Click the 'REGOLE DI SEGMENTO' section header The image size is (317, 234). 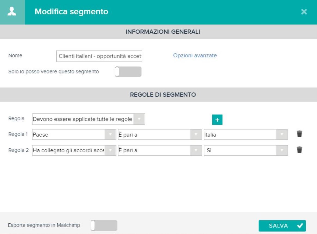163,95
